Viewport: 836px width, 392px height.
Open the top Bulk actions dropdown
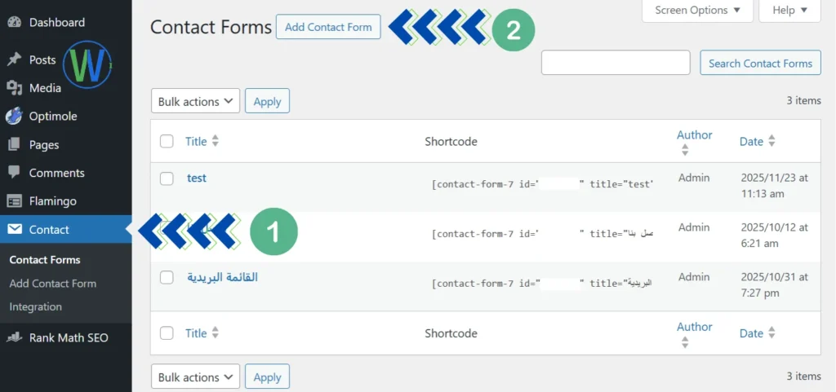[195, 102]
